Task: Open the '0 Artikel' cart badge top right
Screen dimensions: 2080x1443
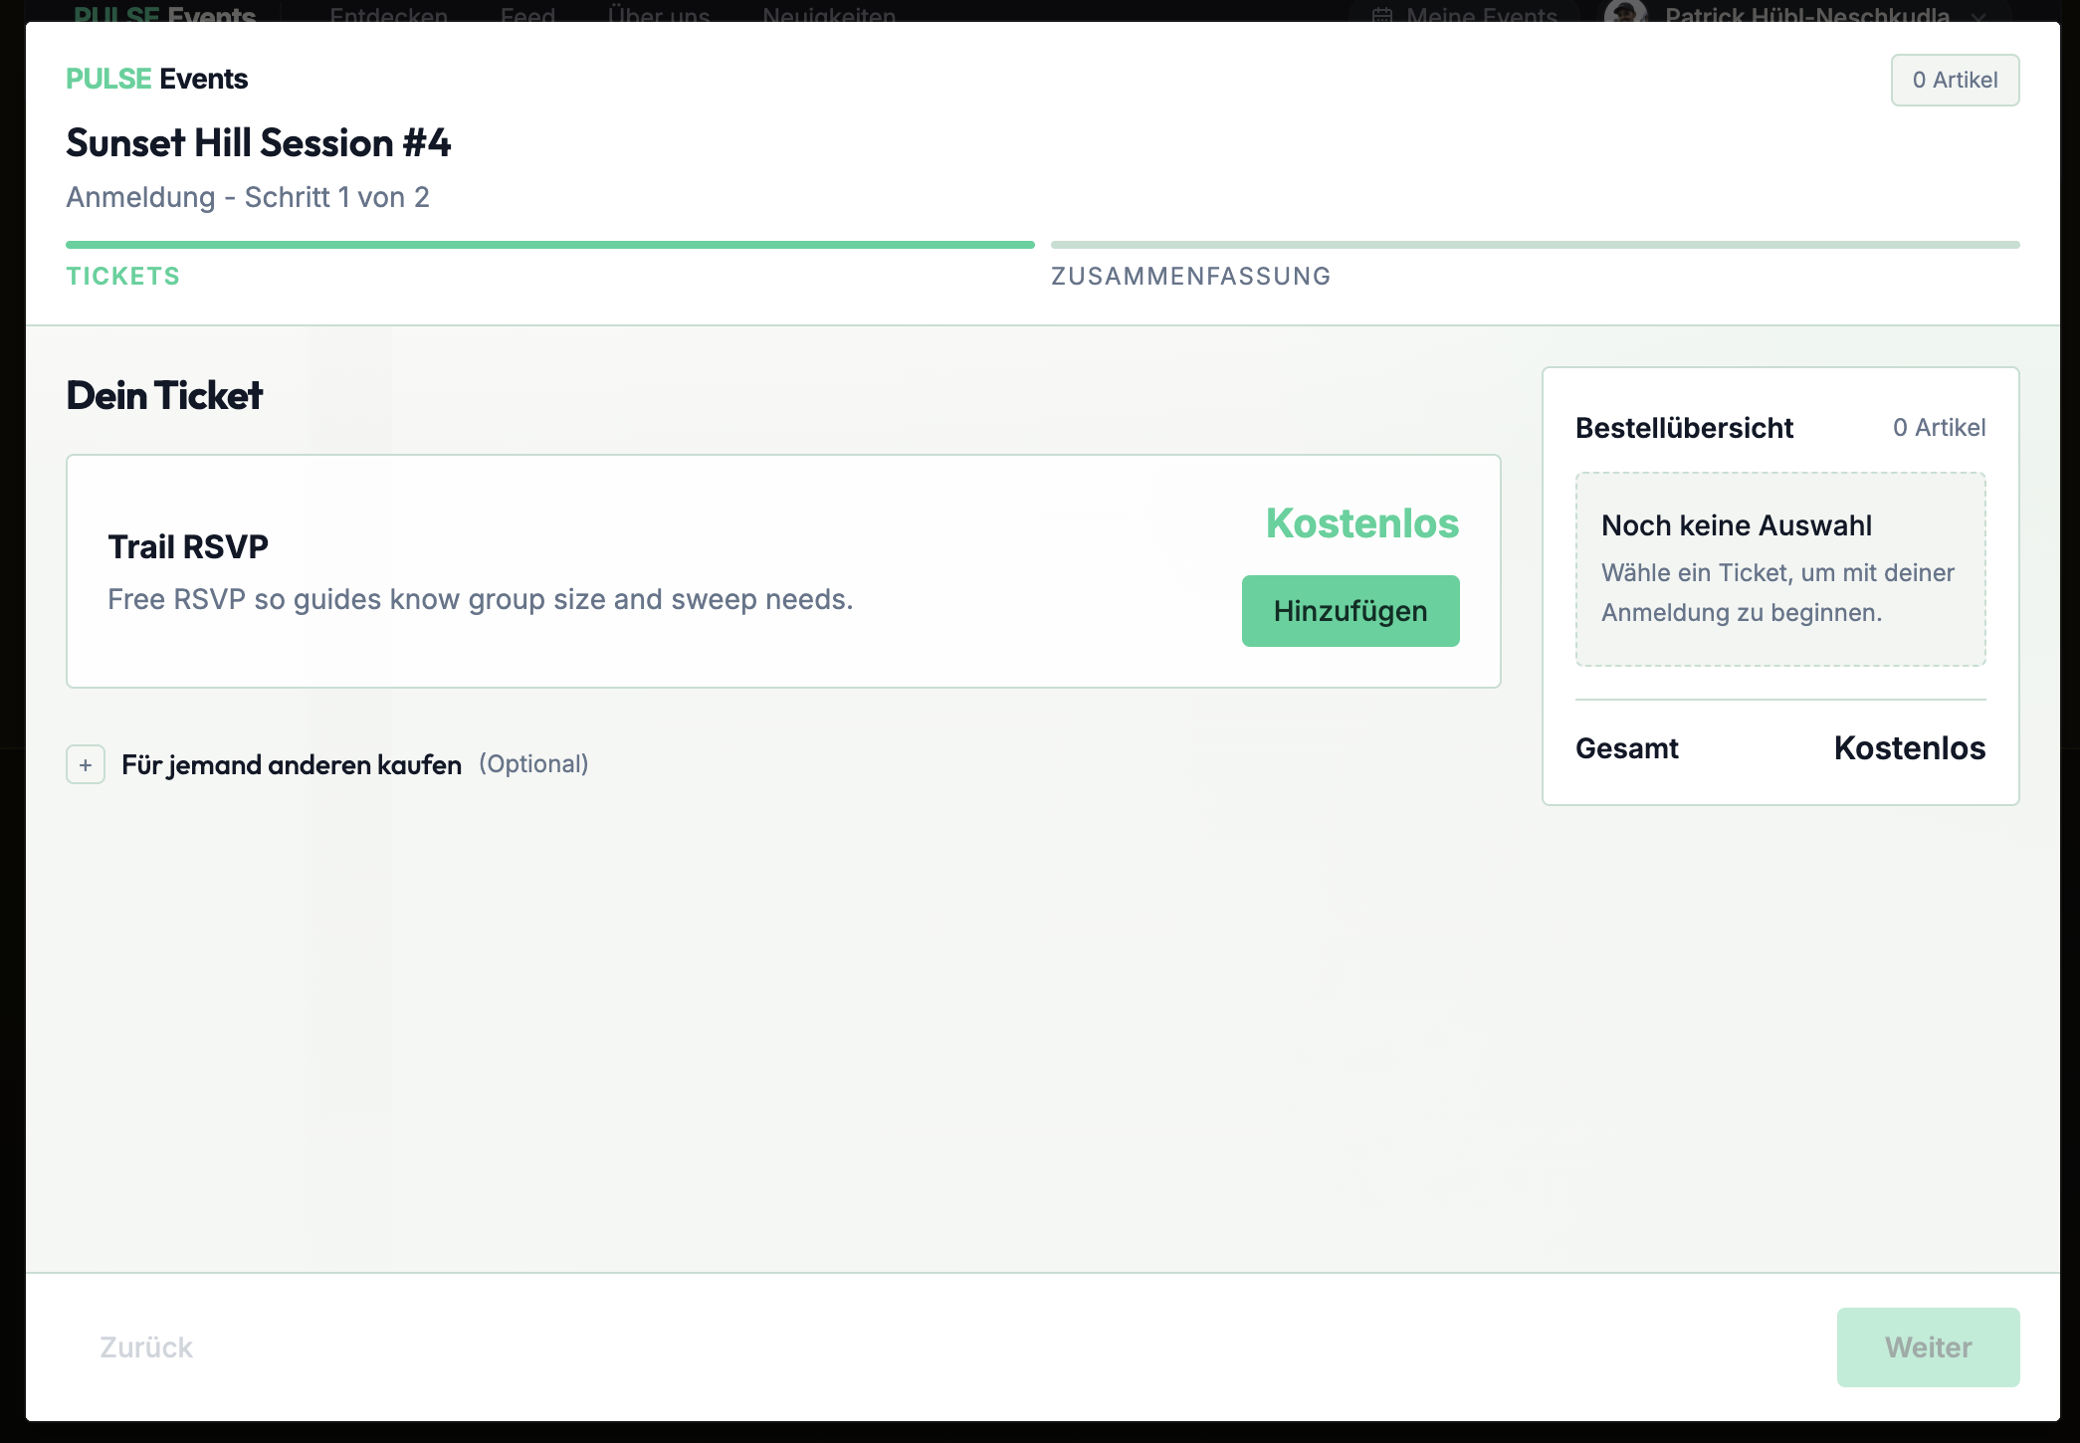Action: tap(1954, 79)
